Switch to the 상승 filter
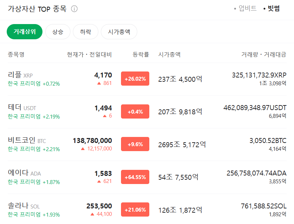The height and width of the screenshot is (224, 294). [x=58, y=31]
